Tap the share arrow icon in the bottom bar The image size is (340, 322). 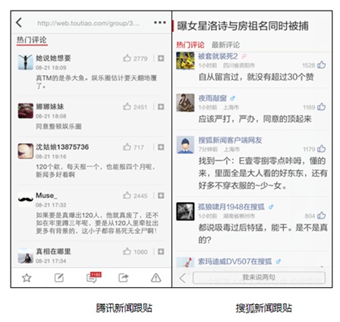124,278
